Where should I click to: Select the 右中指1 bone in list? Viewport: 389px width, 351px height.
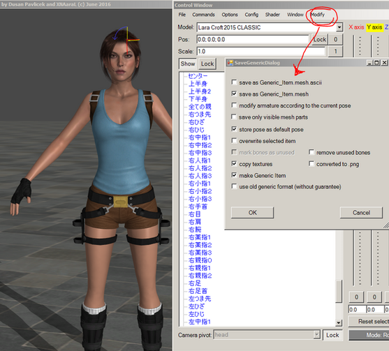coord(200,137)
